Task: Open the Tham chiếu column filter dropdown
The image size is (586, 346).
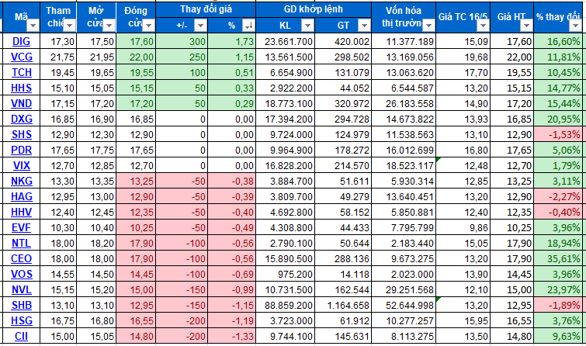Action: (x=69, y=26)
